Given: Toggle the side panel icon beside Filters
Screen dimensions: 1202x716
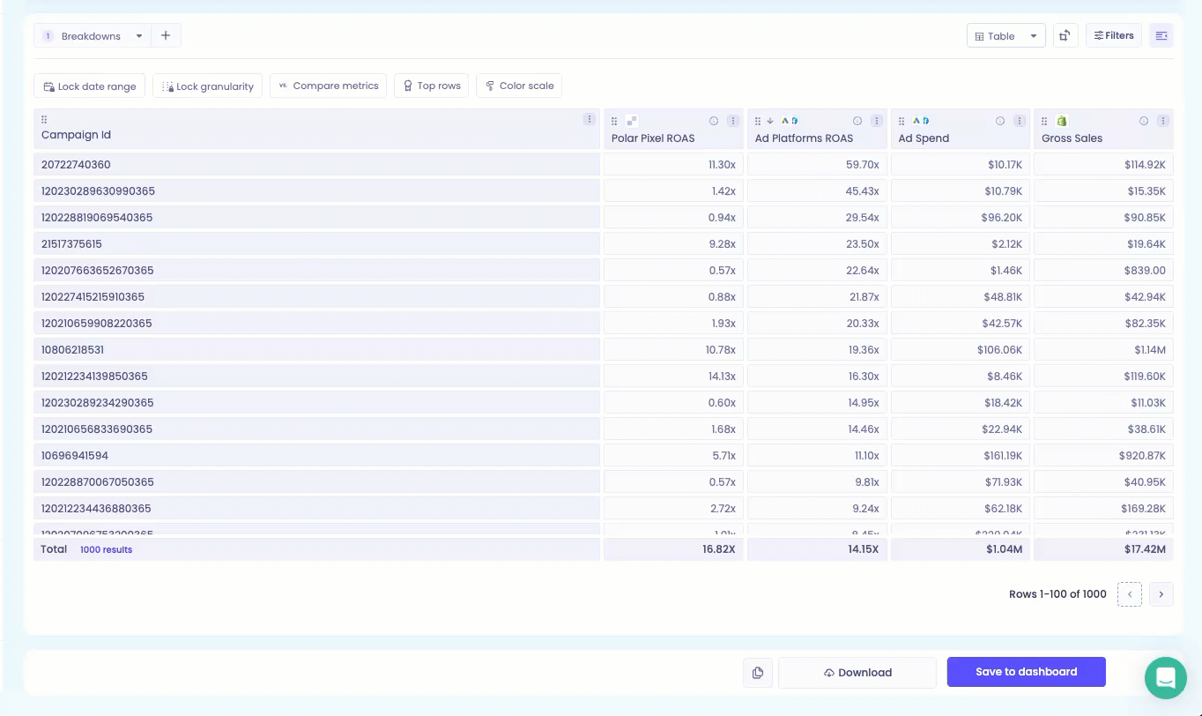Looking at the screenshot, I should coord(1161,36).
